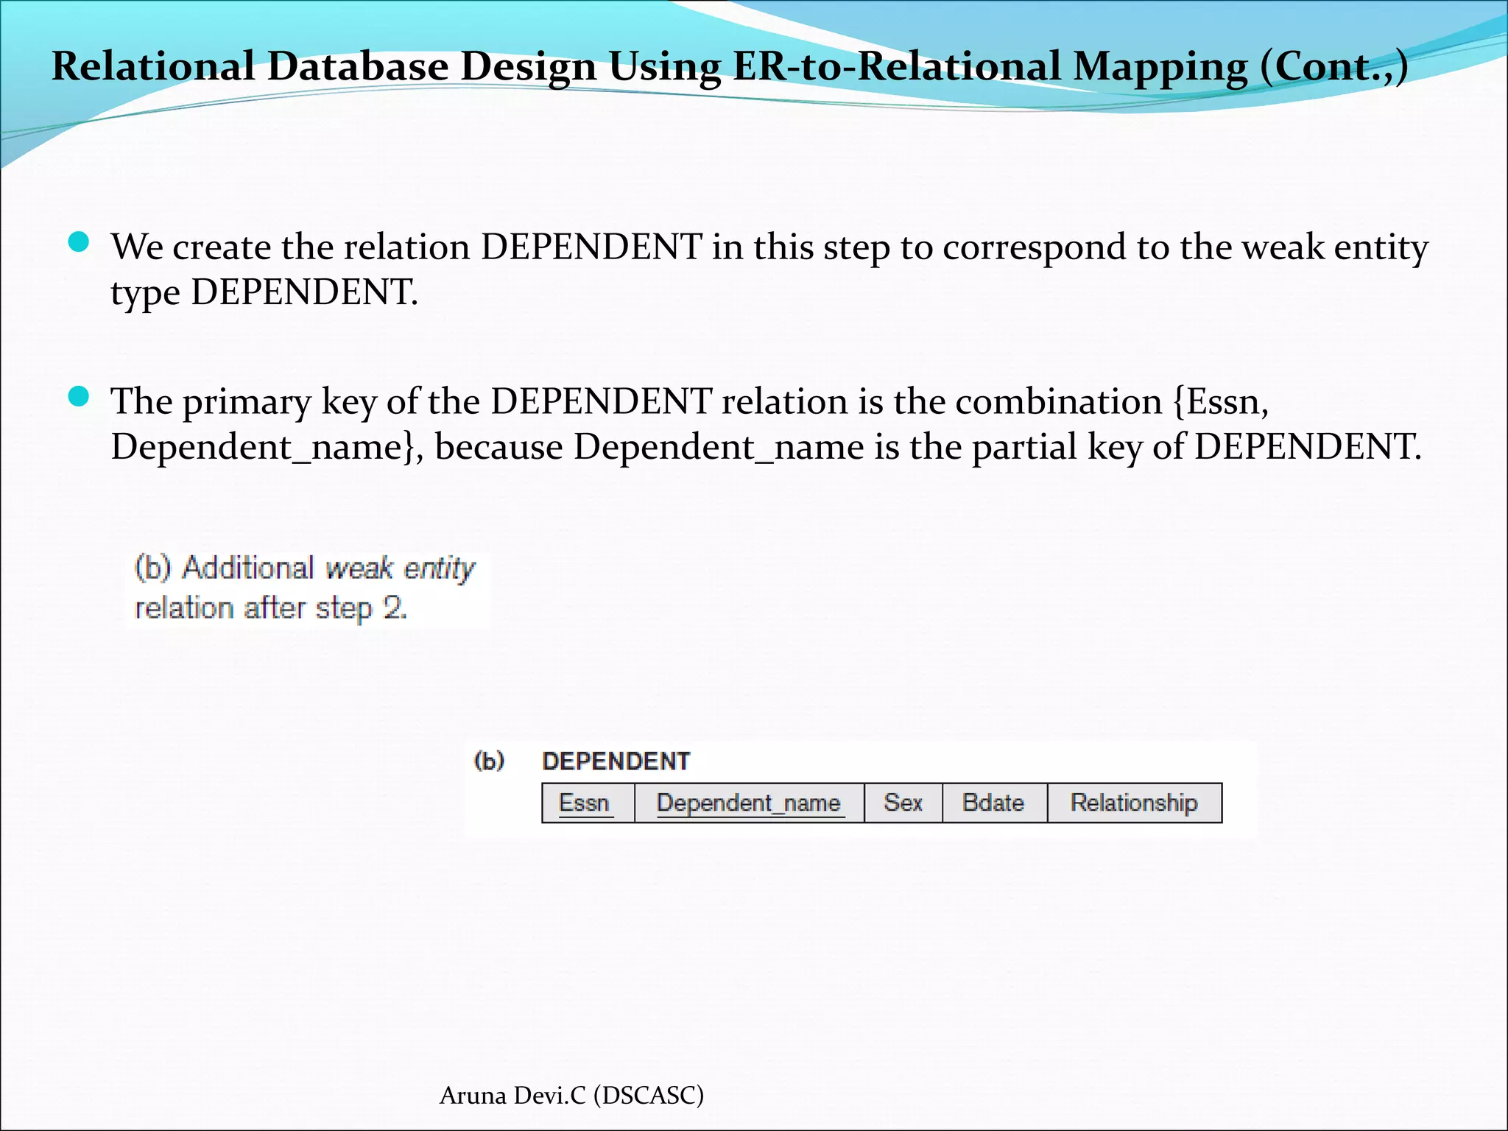Click the 'Relationship' table cell
Image resolution: width=1508 pixels, height=1131 pixels.
click(1134, 803)
